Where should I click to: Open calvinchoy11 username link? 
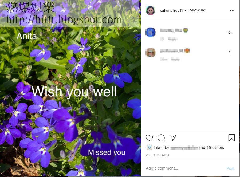(x=171, y=10)
